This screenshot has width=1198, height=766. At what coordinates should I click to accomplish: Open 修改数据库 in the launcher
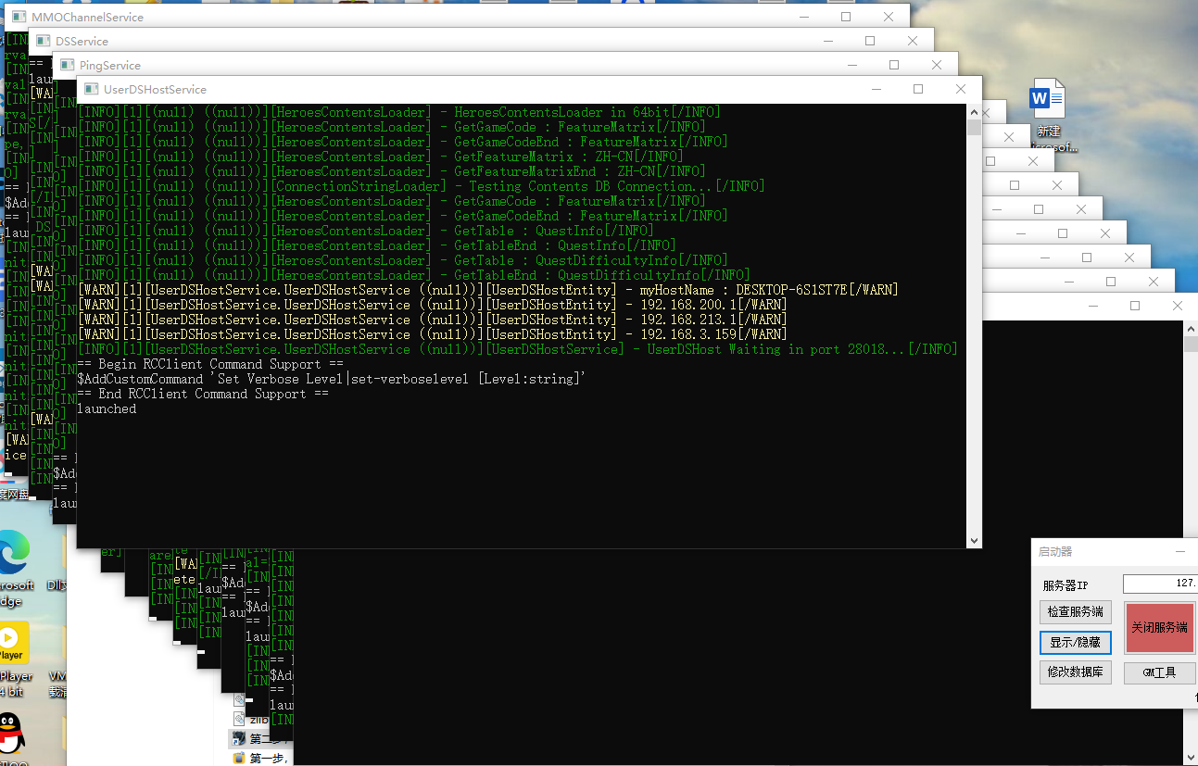click(1075, 672)
